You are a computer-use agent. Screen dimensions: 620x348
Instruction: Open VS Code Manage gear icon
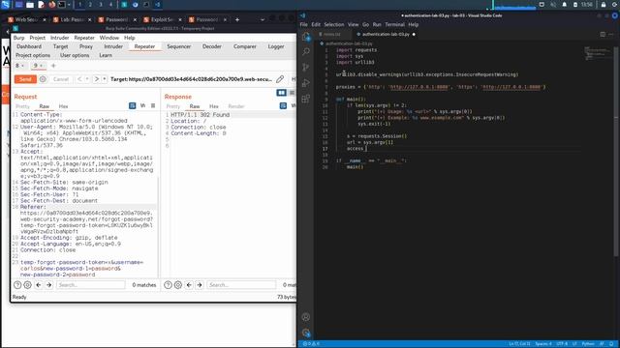(x=306, y=333)
